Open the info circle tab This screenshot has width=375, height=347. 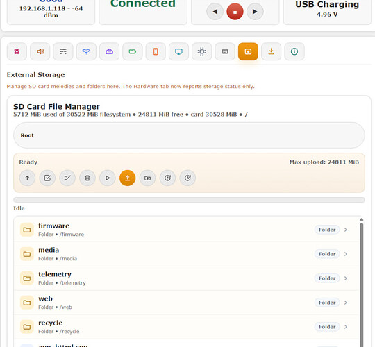294,51
